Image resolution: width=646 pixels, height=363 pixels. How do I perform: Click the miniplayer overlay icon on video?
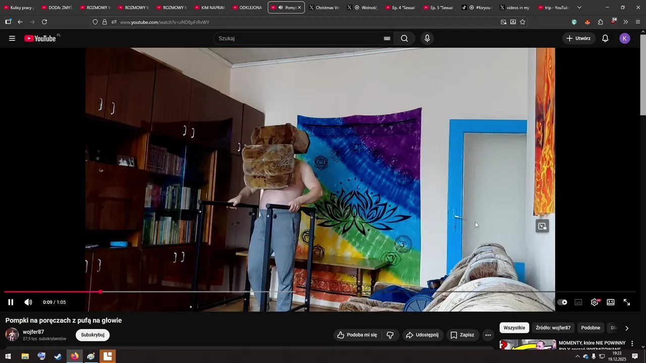[x=543, y=226]
